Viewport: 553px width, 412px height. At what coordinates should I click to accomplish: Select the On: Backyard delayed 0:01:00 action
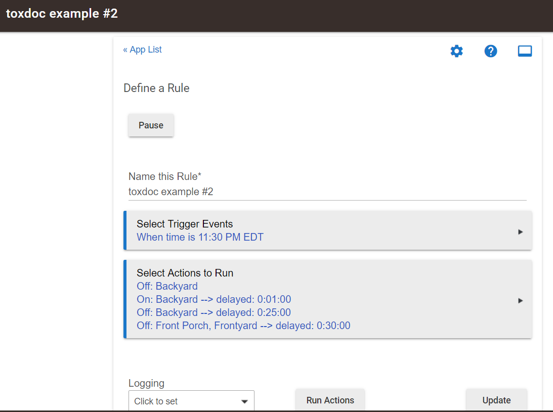[214, 299]
